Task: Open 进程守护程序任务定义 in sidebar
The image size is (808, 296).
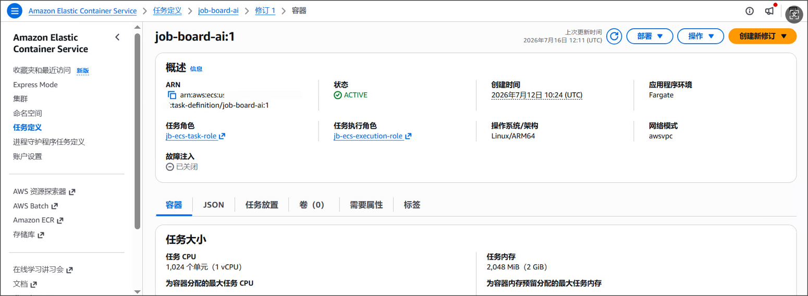Action: [x=49, y=142]
